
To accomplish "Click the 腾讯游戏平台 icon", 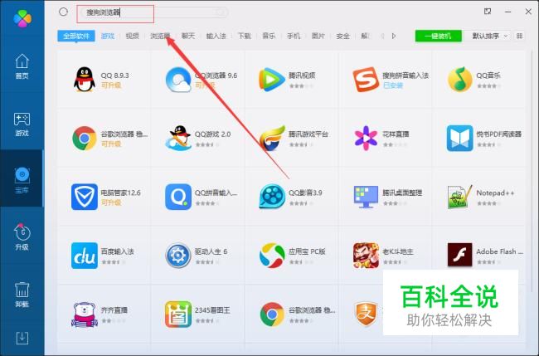I will [272, 139].
